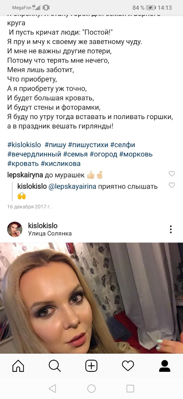Open kislokislo username in post header
This screenshot has width=183, height=399.
pos(43,226)
